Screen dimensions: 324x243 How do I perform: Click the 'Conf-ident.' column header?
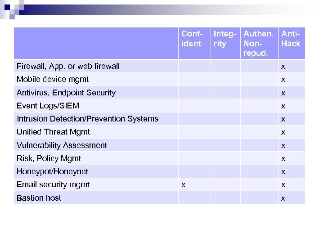(x=192, y=39)
